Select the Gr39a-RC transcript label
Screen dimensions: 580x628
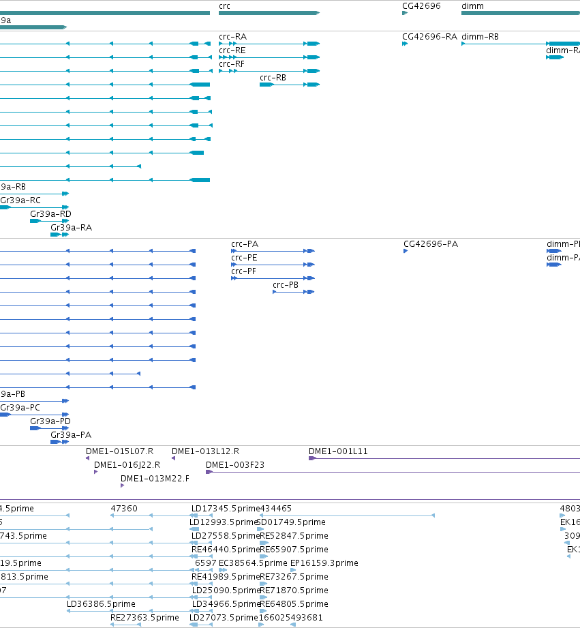click(x=20, y=200)
